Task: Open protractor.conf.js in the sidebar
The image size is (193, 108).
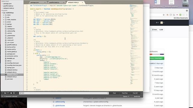Action: (12, 56)
